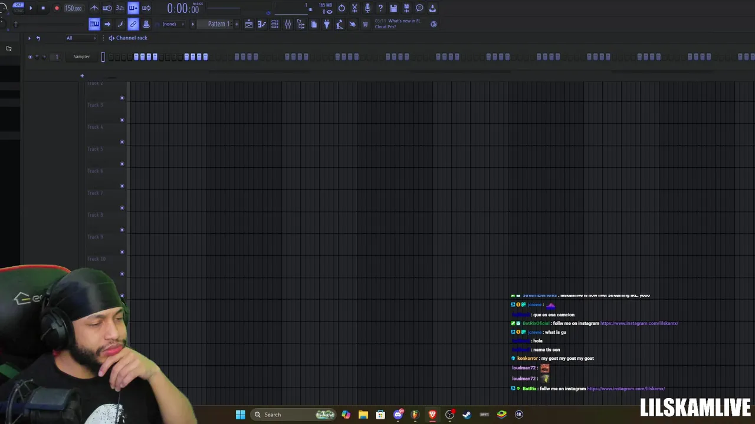Enable the metronome icon
Image resolution: width=755 pixels, height=424 pixels.
tap(94, 8)
